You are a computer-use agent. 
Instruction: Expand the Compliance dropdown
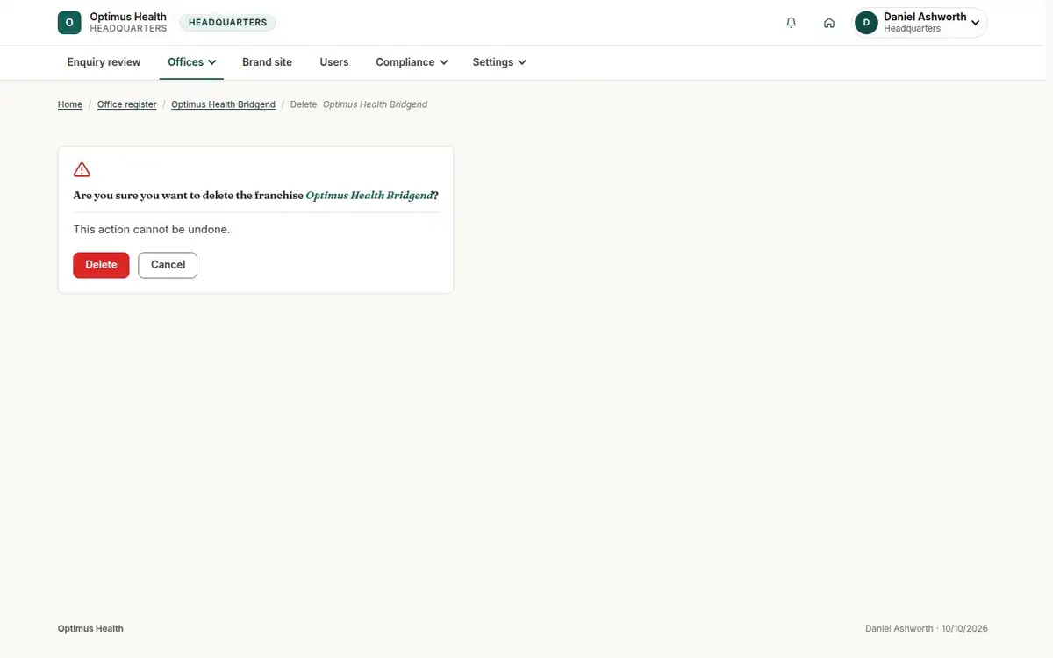(x=412, y=62)
